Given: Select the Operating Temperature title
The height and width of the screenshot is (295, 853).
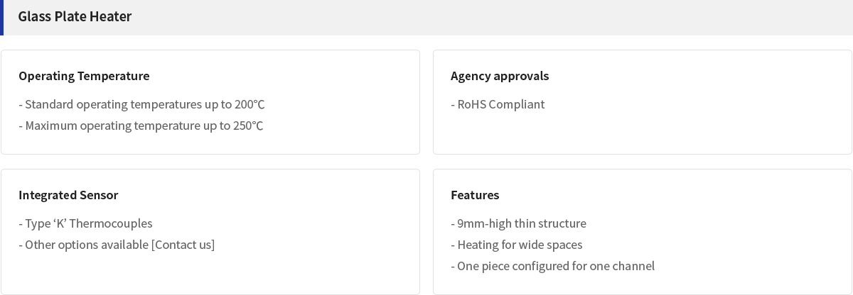Looking at the screenshot, I should pos(84,76).
